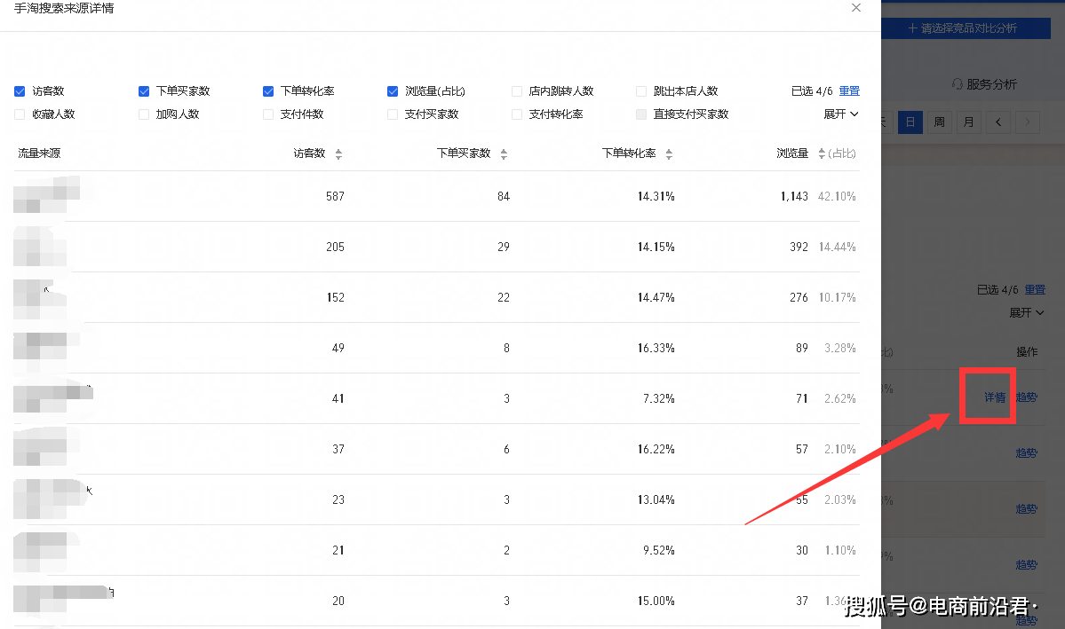This screenshot has height=629, width=1065.
Task: Check the 店内跳转人数 checkbox
Action: pos(517,90)
